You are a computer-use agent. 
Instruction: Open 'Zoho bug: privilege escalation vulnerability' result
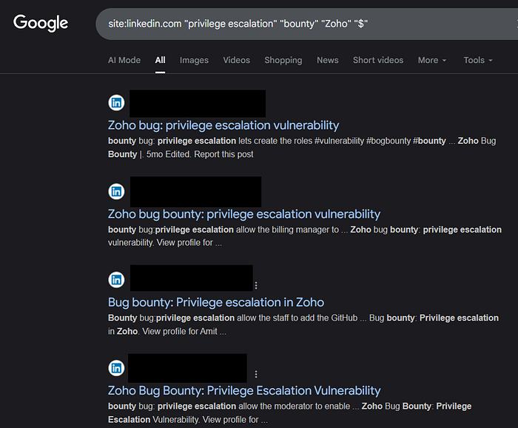(x=223, y=125)
